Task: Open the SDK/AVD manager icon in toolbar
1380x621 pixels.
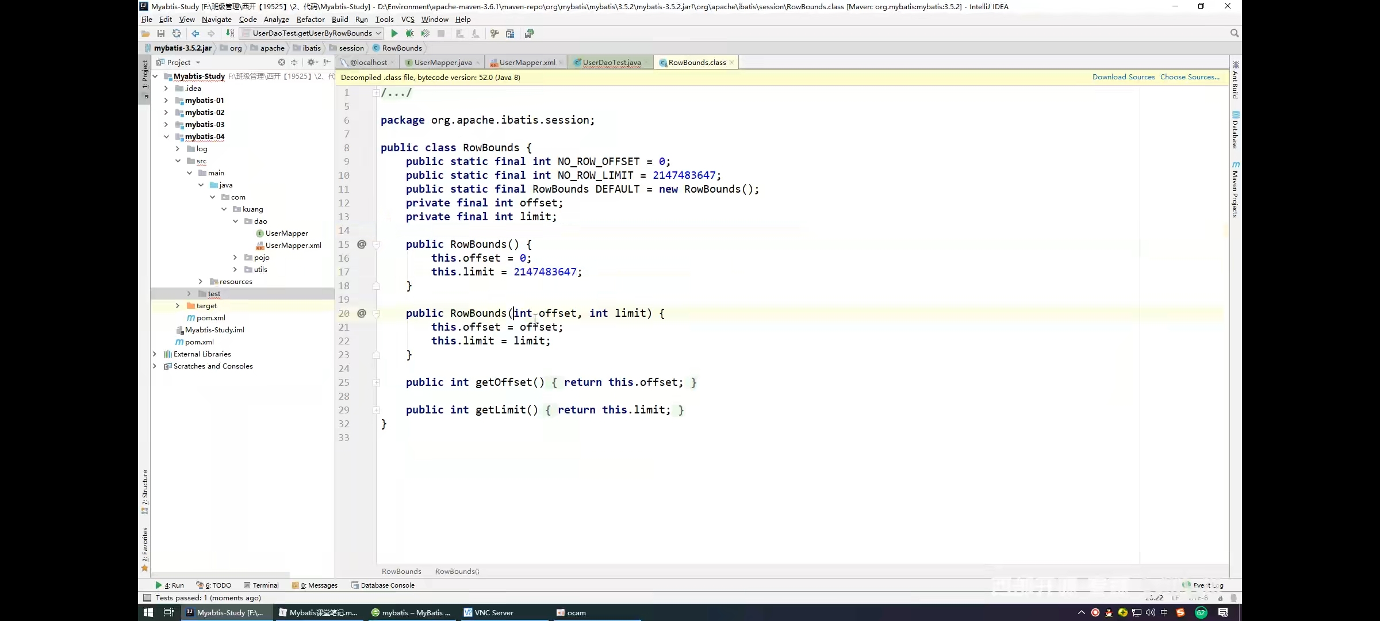Action: pyautogui.click(x=529, y=33)
